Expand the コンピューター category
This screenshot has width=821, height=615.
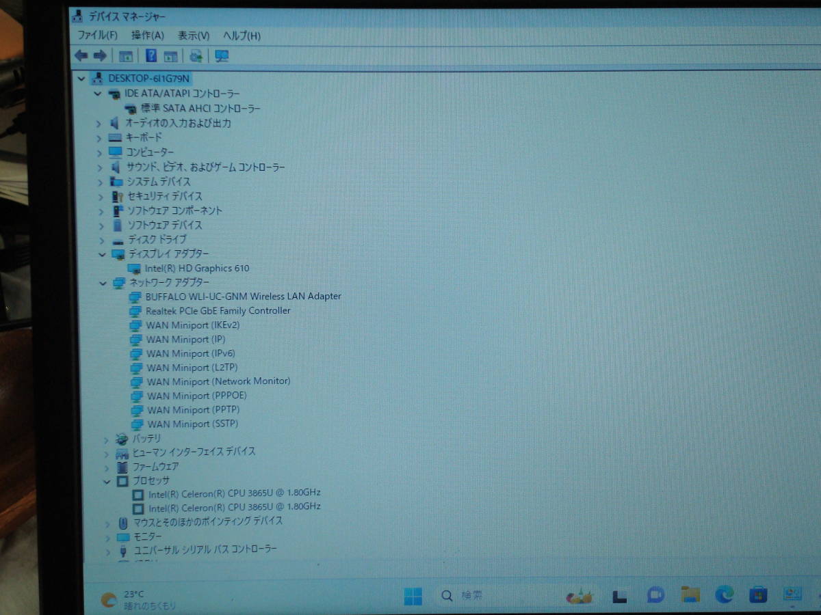pyautogui.click(x=100, y=152)
